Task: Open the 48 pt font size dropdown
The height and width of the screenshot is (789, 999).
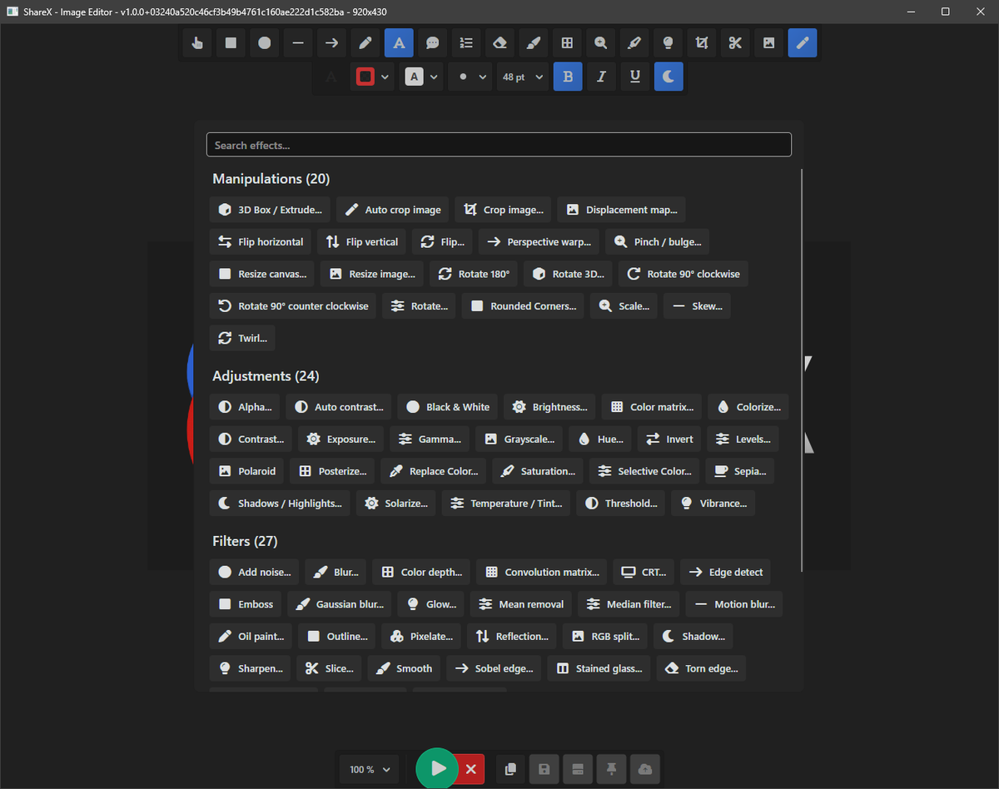Action: 523,77
